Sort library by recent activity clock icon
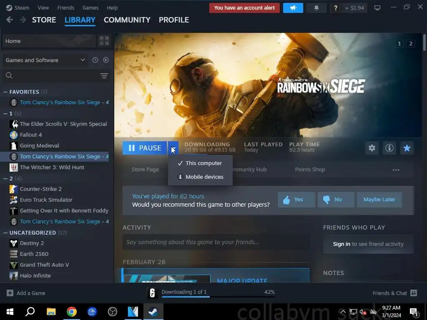Image resolution: width=427 pixels, height=320 pixels. coord(95,60)
